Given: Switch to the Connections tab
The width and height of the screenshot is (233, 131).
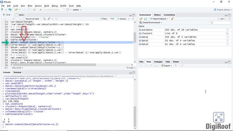Looking at the screenshot, I should (169, 15).
